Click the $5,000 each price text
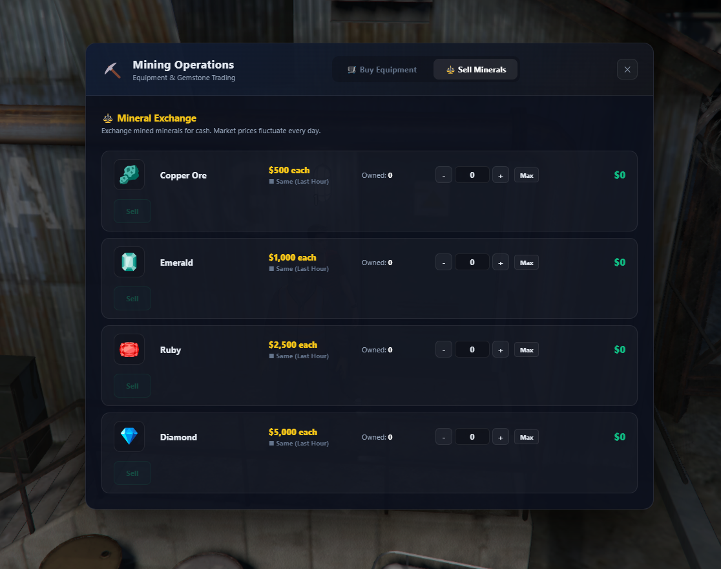This screenshot has width=721, height=569. [293, 433]
